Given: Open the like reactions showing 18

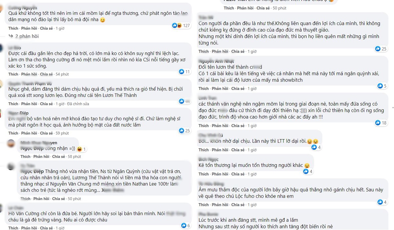Looking at the screenshot, I should (x=381, y=123).
